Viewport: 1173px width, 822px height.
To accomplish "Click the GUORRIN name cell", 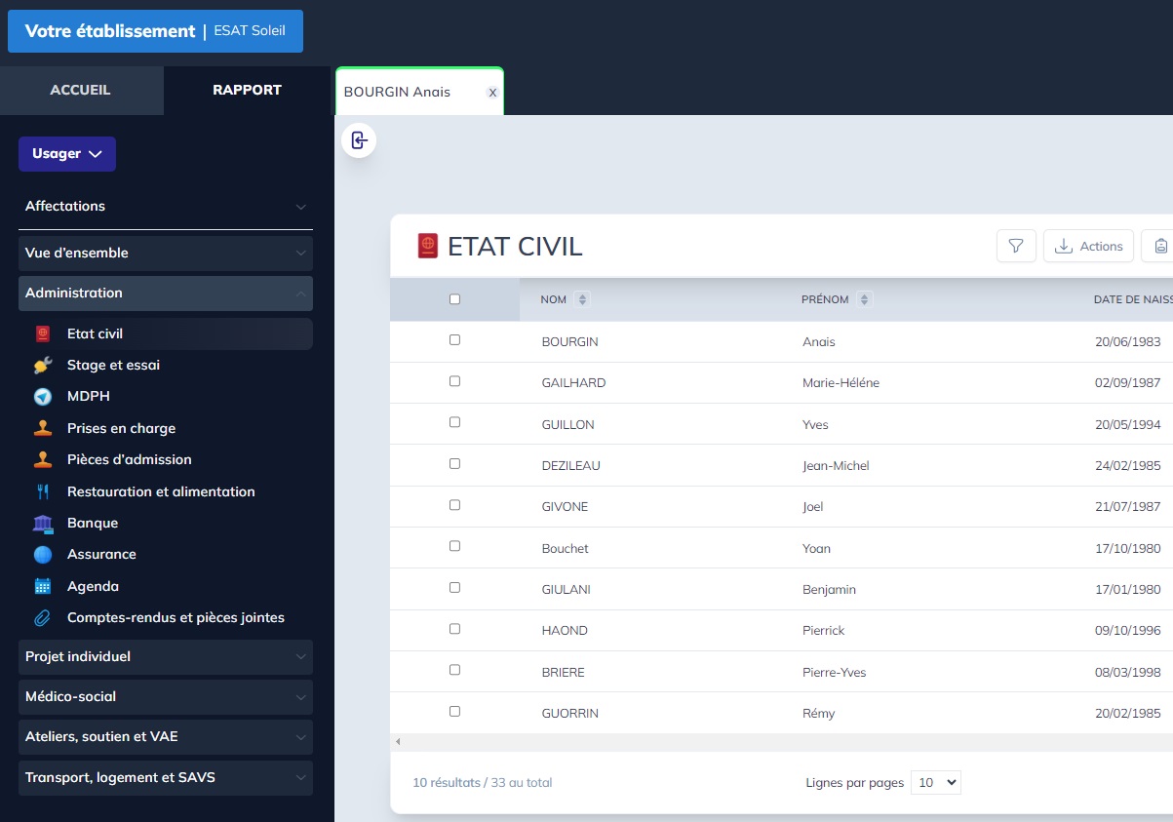I will [x=570, y=714].
